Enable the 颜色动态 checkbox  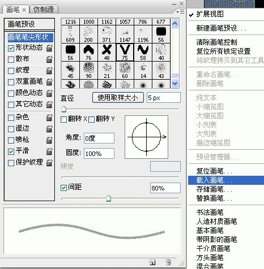click(x=11, y=93)
